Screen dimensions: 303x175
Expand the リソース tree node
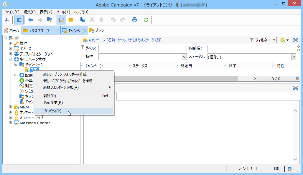(x=10, y=49)
